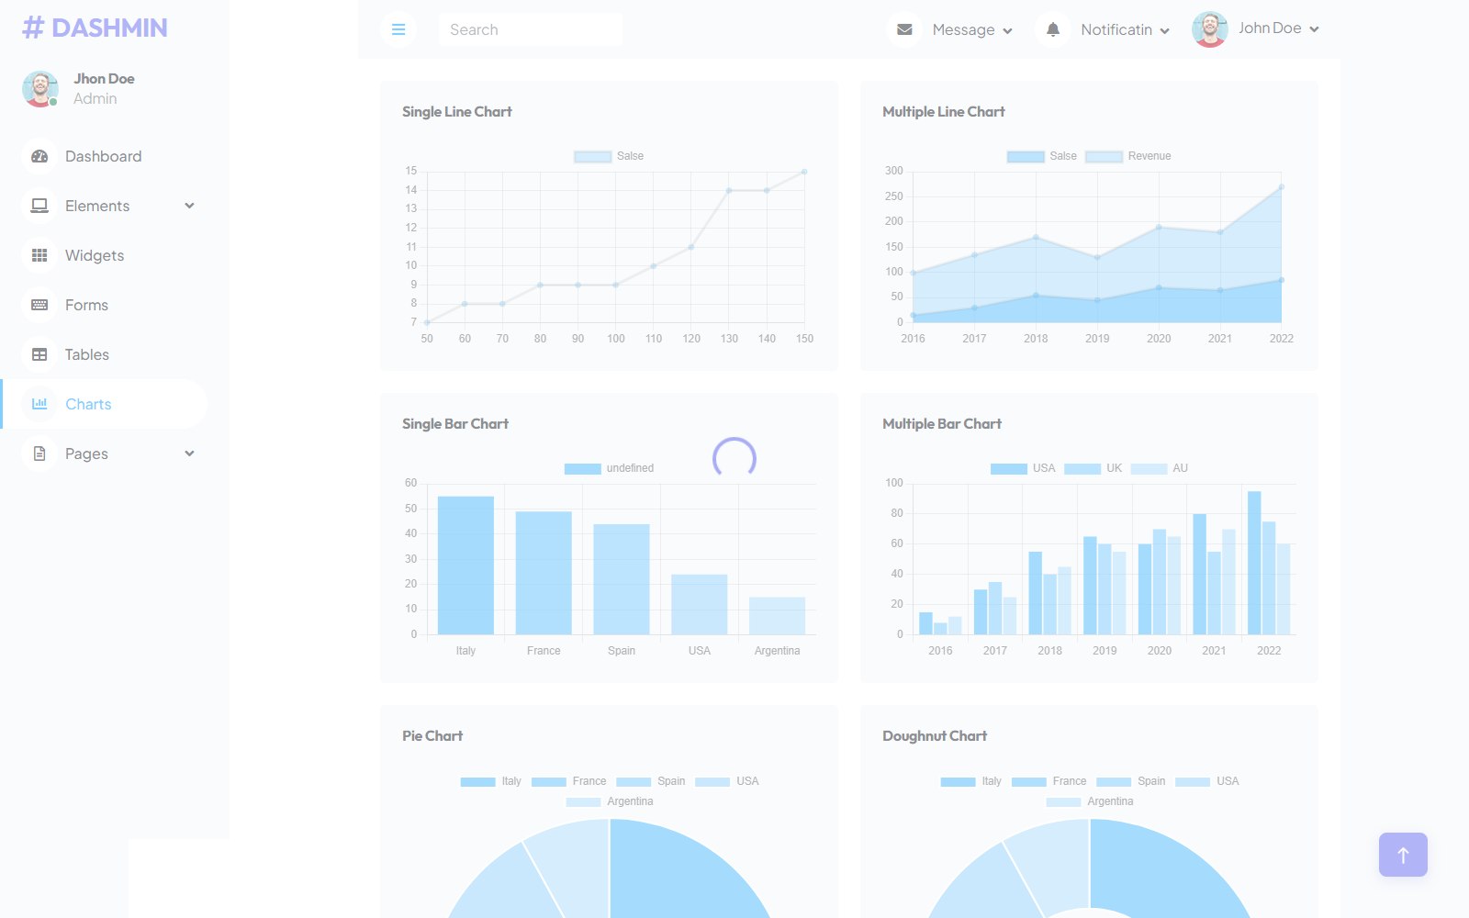
Task: Toggle France legend in Pie Chart
Action: [x=568, y=781]
